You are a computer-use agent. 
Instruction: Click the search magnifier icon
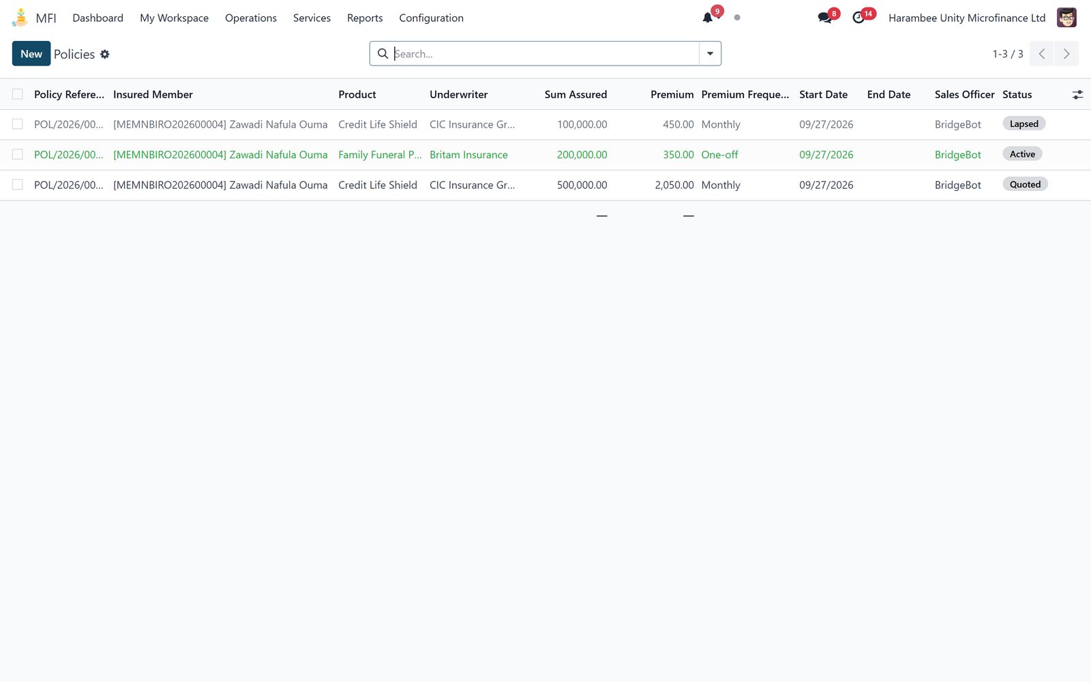(383, 54)
